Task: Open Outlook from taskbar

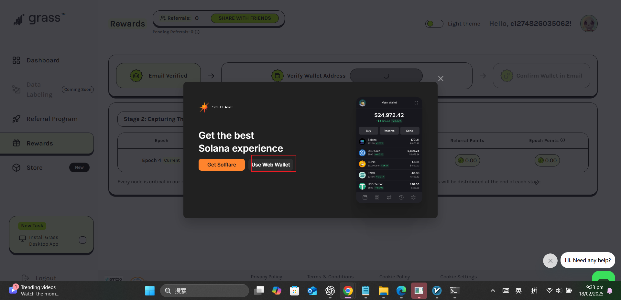Action: 312,291
